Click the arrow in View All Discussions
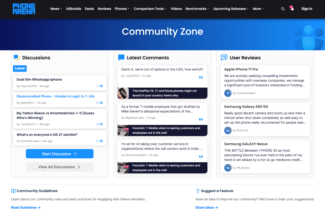Screen dimensions: 325x219 pos(79,167)
